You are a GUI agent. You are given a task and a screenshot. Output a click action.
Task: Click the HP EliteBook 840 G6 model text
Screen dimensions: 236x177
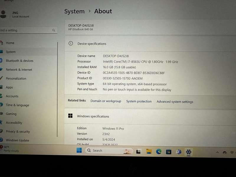(x=81, y=29)
